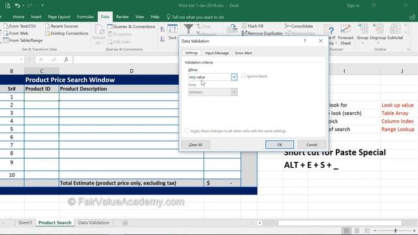
Task: Switch to the Sheet1 worksheet tab
Action: click(25, 223)
